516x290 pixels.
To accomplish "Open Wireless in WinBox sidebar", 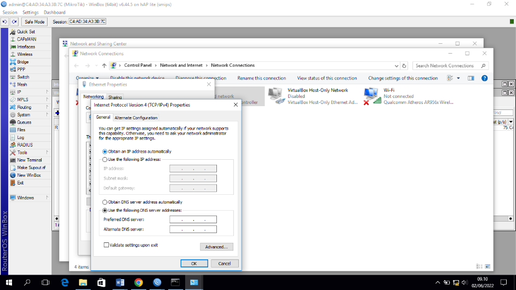I will (25, 54).
